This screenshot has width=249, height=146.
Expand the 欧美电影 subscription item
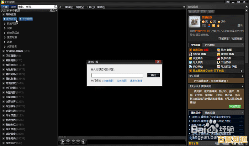(5, 24)
